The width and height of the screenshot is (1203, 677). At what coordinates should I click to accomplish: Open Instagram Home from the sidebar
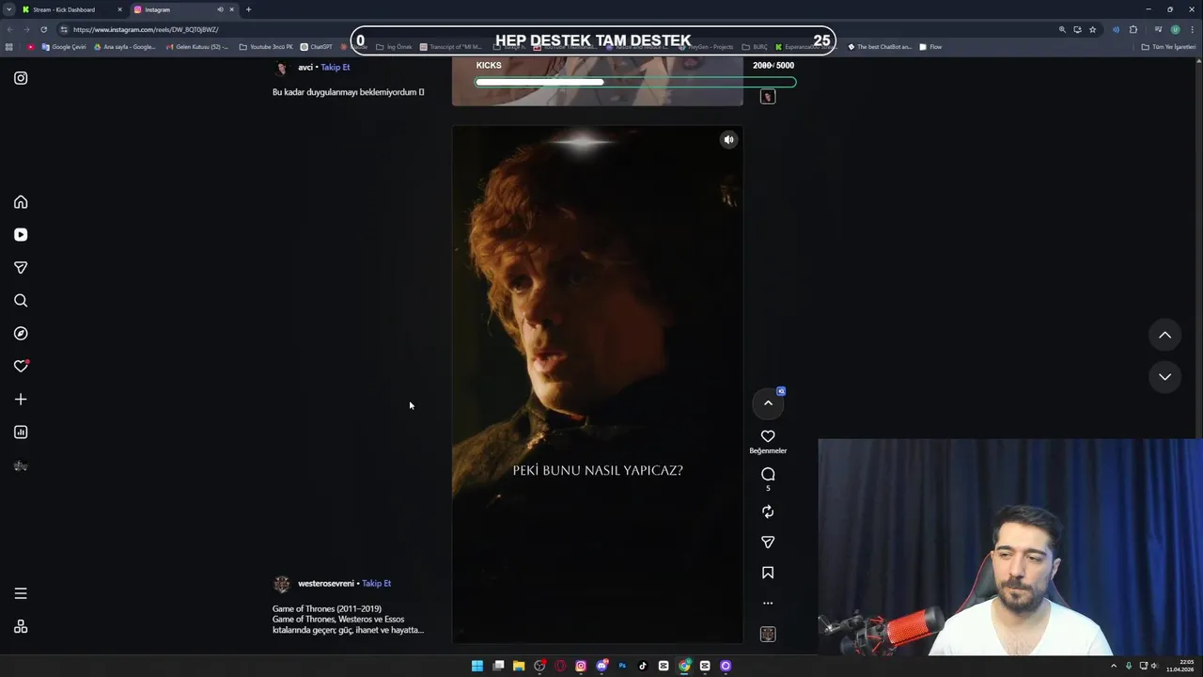coord(21,202)
